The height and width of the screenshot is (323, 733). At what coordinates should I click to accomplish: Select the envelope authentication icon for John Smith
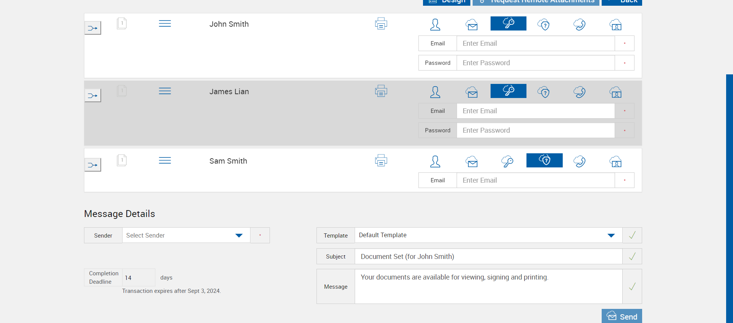tap(472, 24)
